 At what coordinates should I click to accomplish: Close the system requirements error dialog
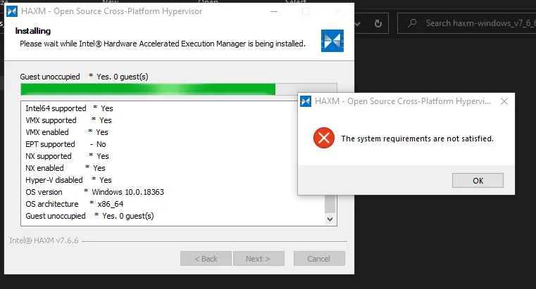tap(504, 101)
